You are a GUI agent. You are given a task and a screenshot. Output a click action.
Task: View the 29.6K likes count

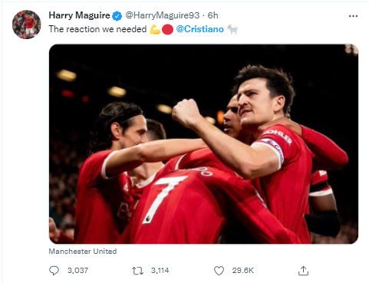[x=243, y=271]
